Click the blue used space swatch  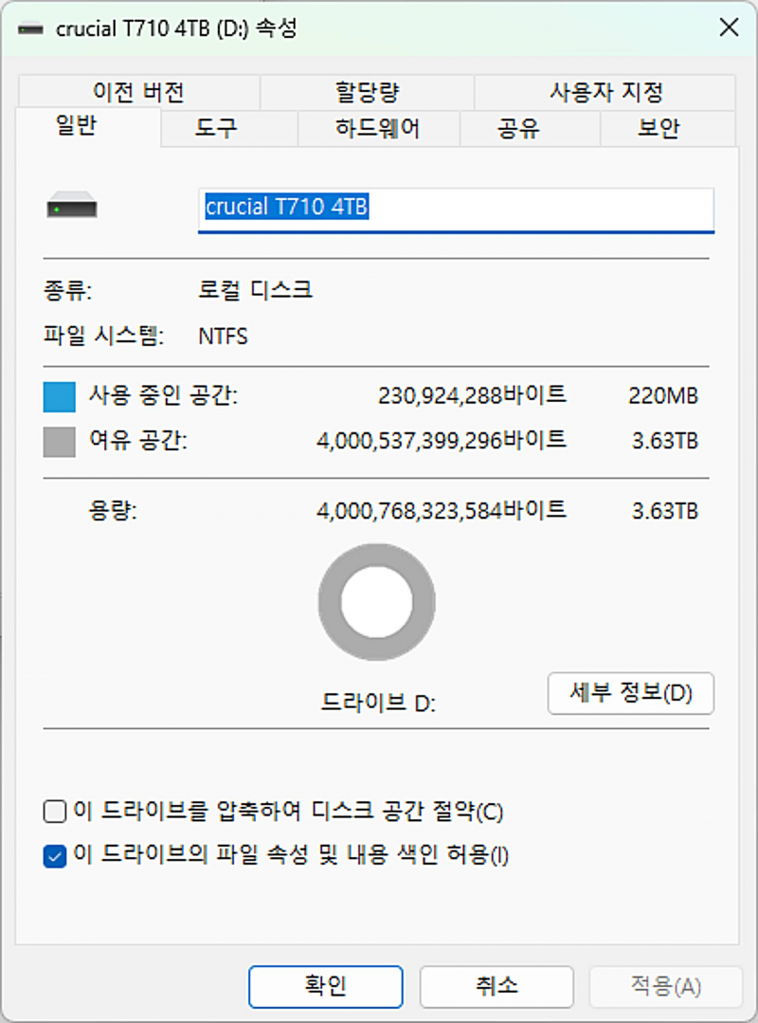pyautogui.click(x=60, y=396)
